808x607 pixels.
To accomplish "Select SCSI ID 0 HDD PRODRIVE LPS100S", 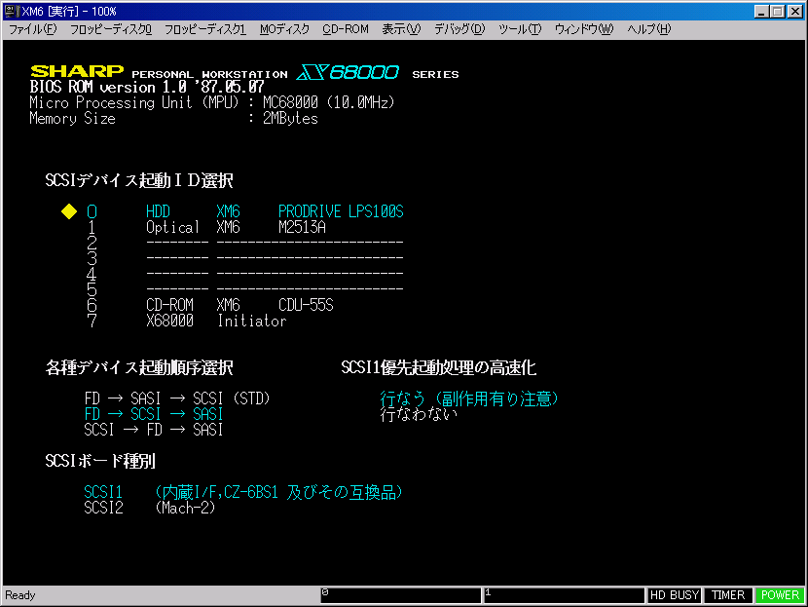I will [244, 211].
